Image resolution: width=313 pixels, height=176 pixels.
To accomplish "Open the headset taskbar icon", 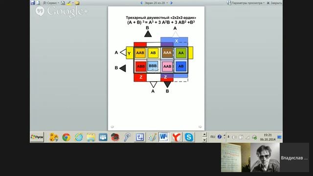I will coord(127,137).
